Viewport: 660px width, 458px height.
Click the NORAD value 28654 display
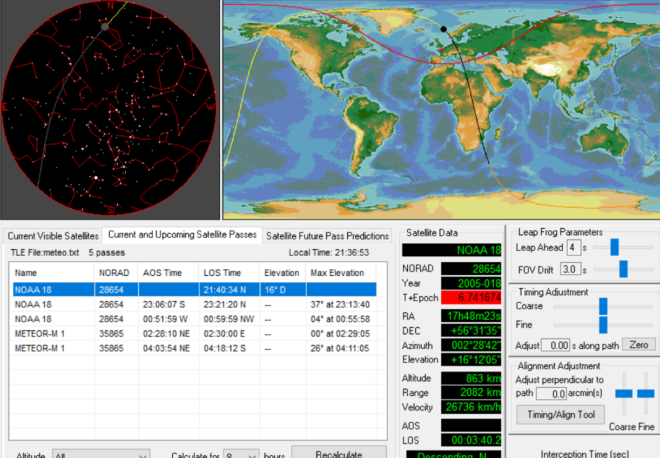click(x=472, y=269)
